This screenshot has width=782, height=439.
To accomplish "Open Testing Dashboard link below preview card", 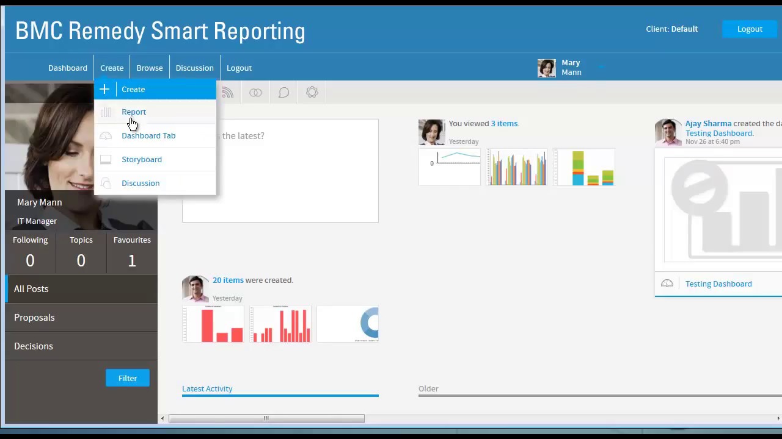I will [x=718, y=284].
